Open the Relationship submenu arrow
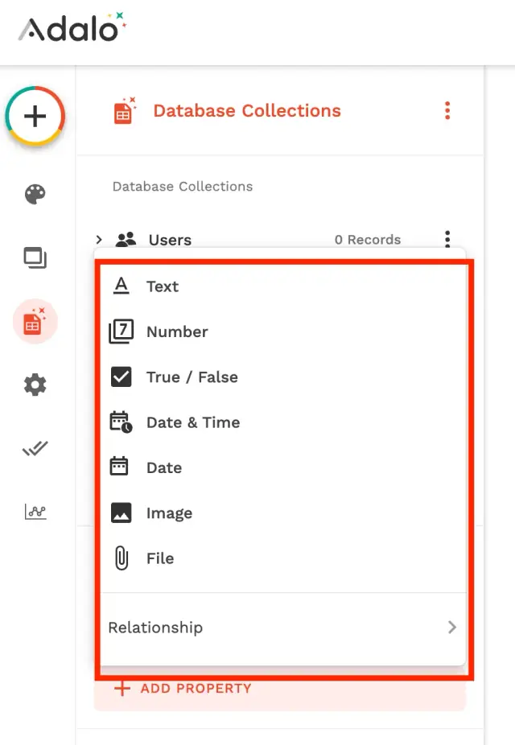The width and height of the screenshot is (515, 745). (452, 628)
